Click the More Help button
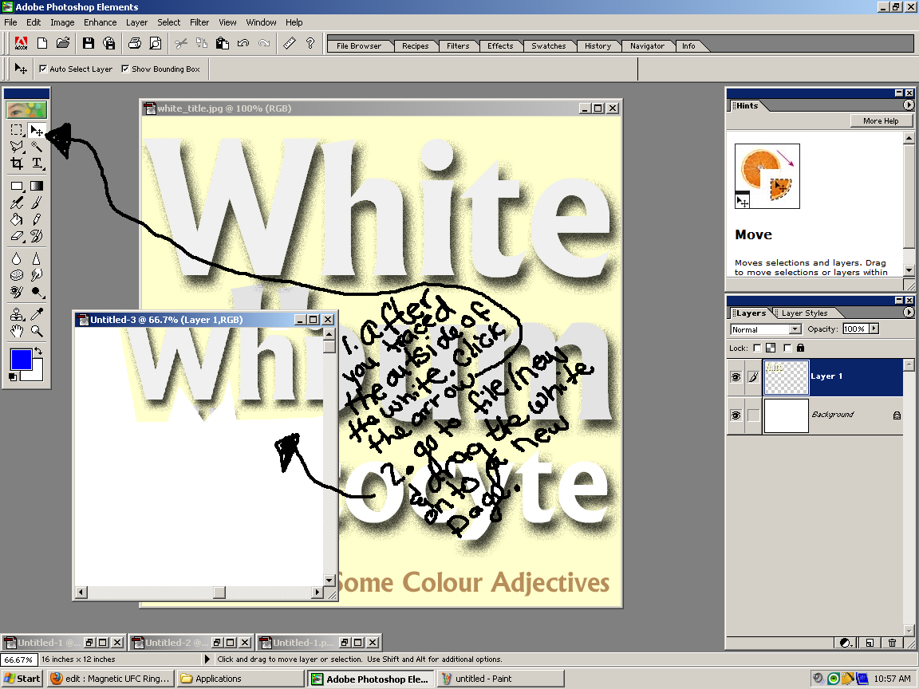The width and height of the screenshot is (919, 689). point(881,120)
